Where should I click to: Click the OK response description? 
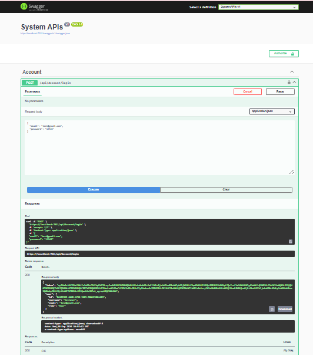point(44,351)
